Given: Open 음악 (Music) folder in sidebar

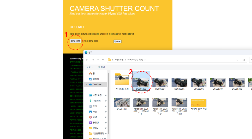Looking at the screenshot, I should pos(94,117).
